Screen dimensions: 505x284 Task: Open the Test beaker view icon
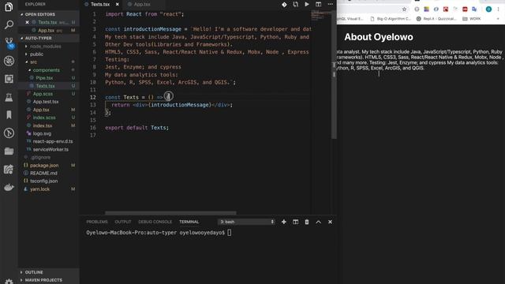pyautogui.click(x=9, y=97)
